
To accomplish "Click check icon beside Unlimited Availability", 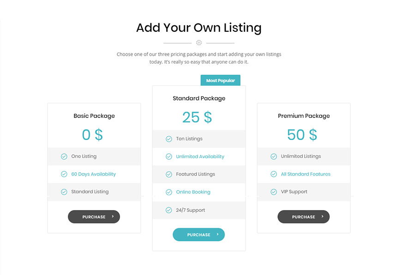I will pos(169,157).
